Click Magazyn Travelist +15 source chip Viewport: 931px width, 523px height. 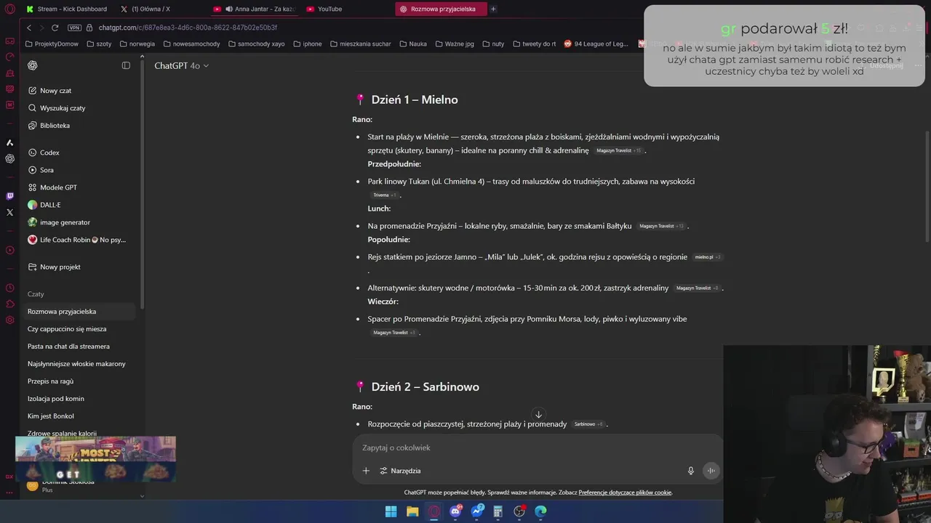click(619, 150)
